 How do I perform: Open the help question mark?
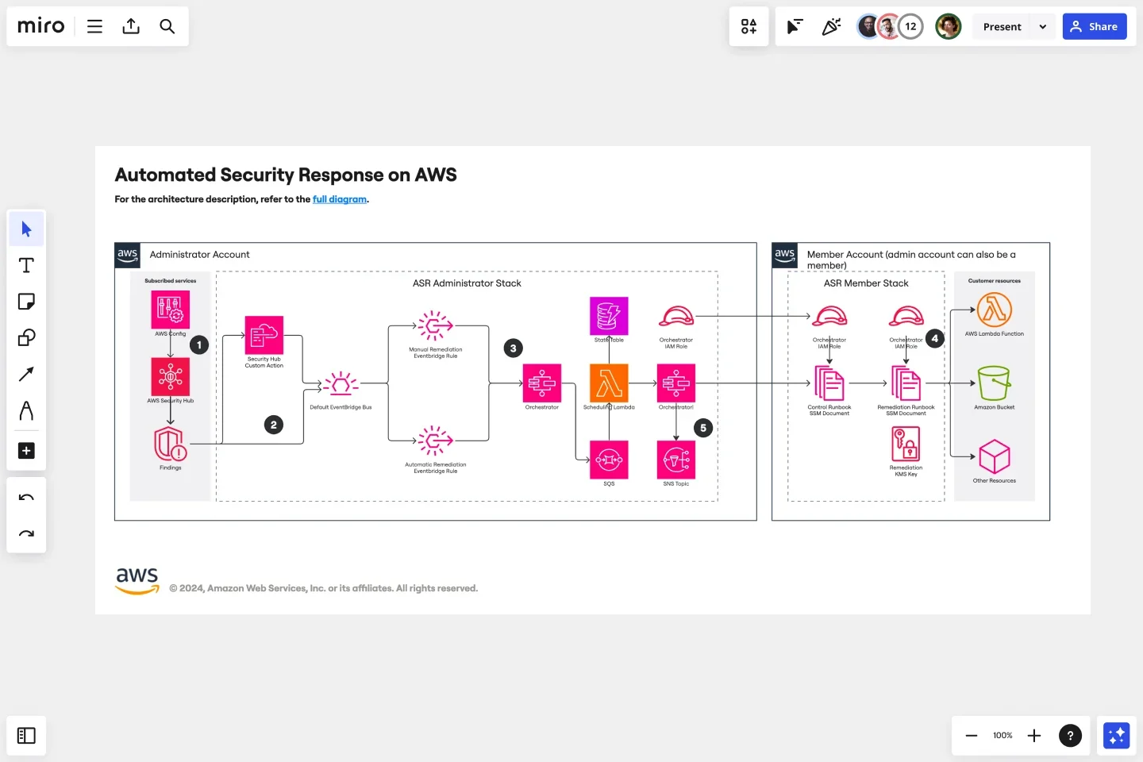tap(1070, 736)
